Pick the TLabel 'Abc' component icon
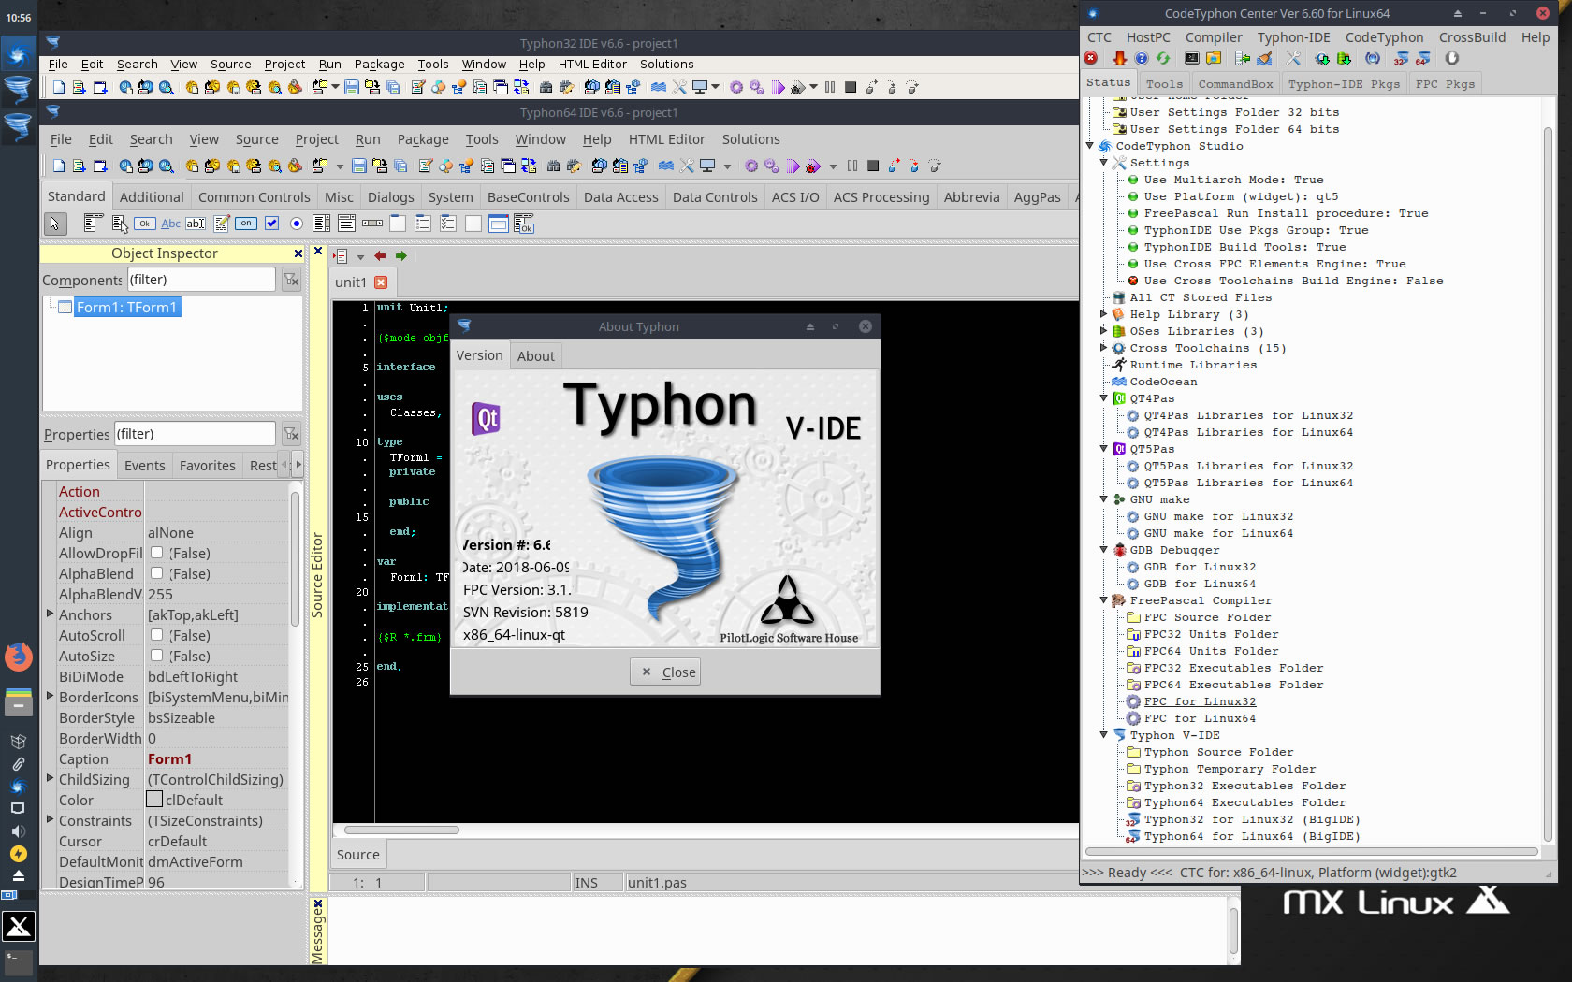This screenshot has width=1572, height=982. click(170, 224)
